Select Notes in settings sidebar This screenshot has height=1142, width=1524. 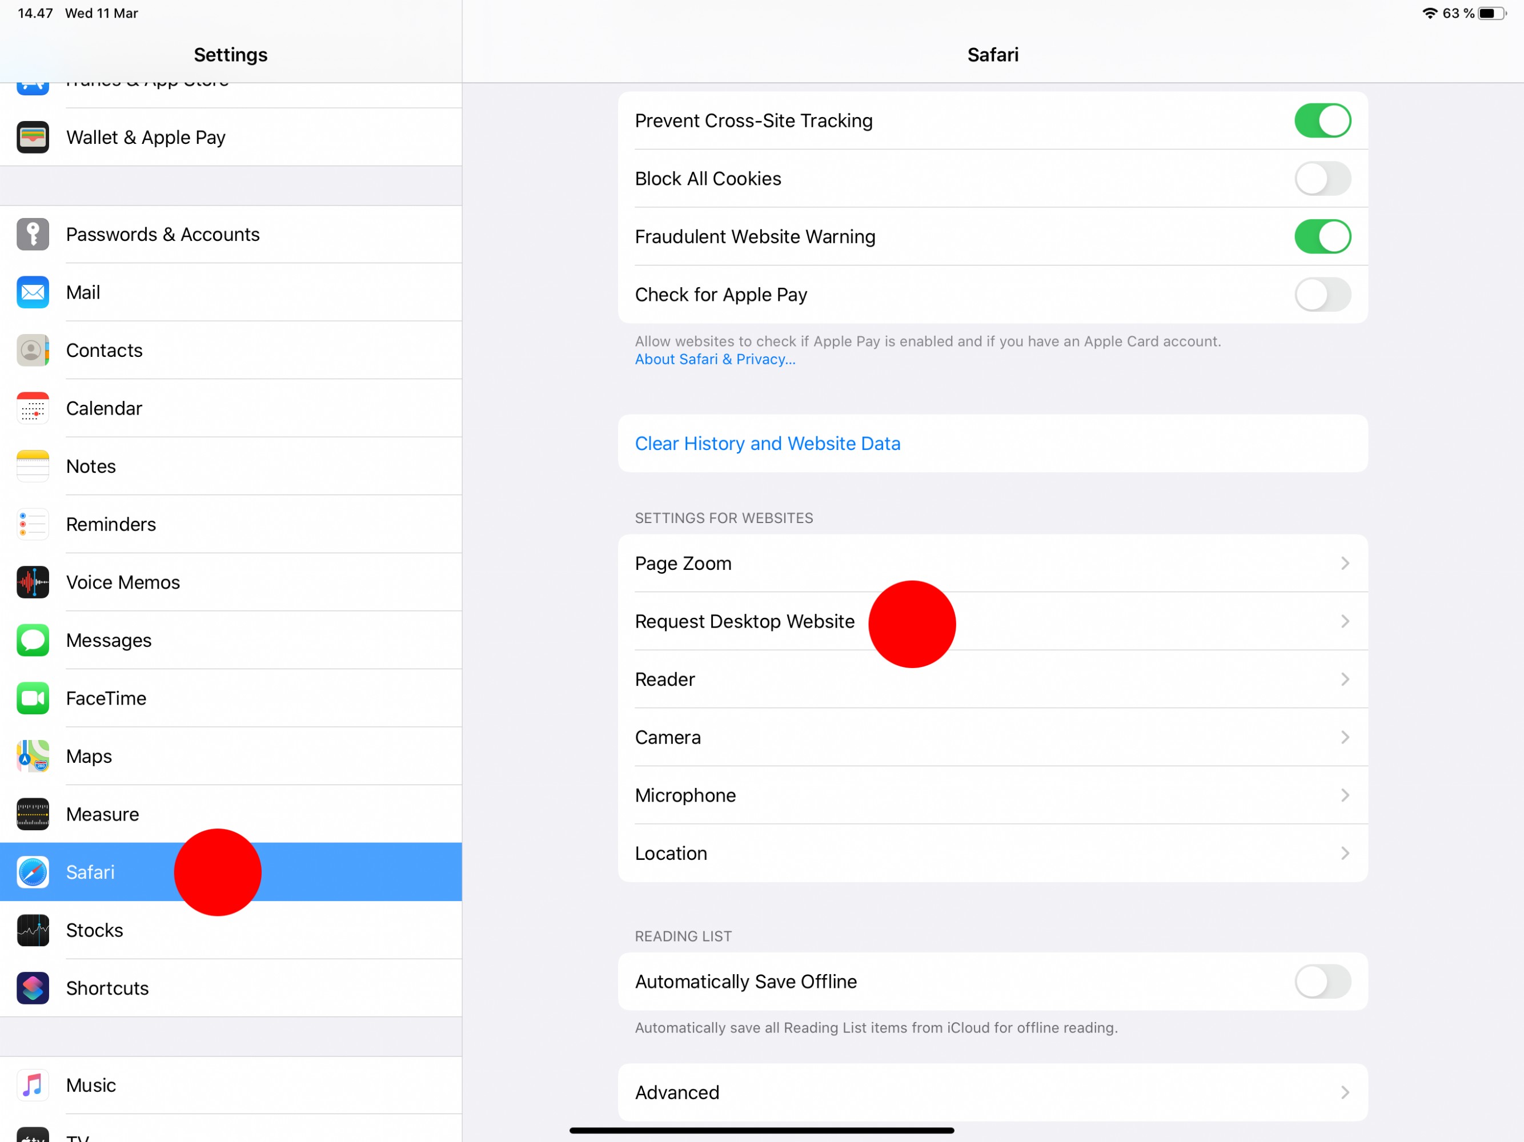[x=231, y=465]
